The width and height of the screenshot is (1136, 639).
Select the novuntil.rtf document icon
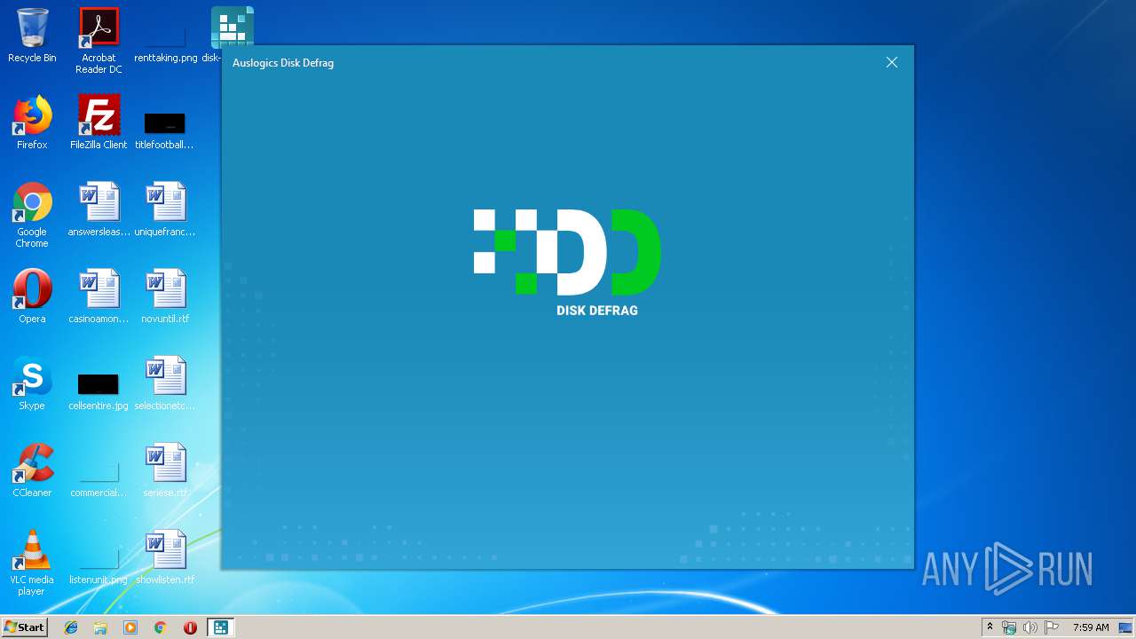[165, 296]
